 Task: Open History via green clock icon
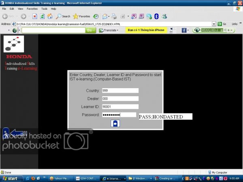tap(96, 16)
